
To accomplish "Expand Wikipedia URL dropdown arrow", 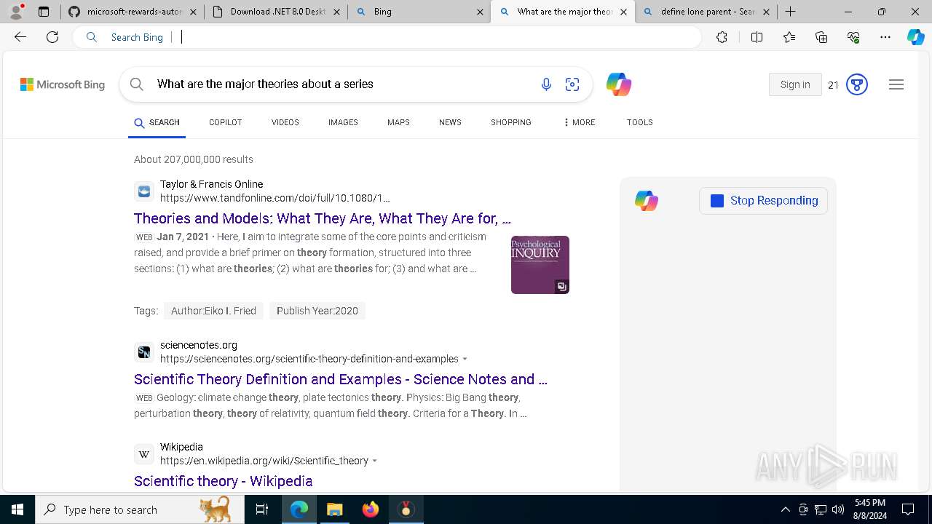I will pos(375,461).
